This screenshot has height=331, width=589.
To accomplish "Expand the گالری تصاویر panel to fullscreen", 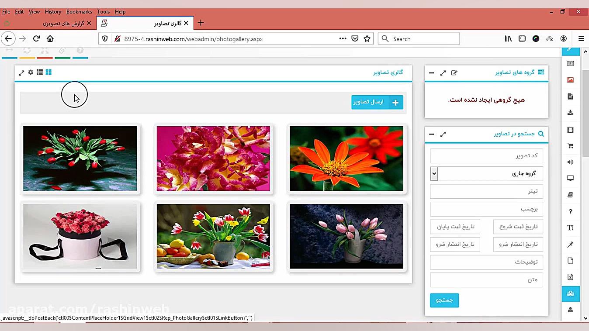I will tap(21, 72).
